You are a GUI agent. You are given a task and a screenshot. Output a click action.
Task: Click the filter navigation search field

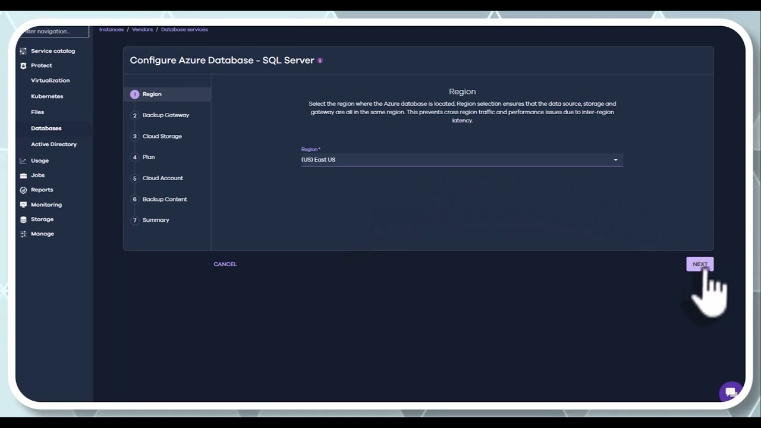53,31
